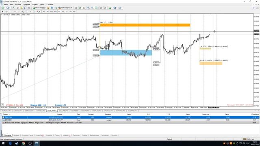
Task: Switch to M1 timeframe
Action: (x=44, y=12)
